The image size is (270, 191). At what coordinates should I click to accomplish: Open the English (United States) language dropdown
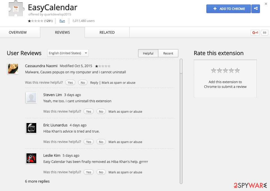tap(68, 53)
